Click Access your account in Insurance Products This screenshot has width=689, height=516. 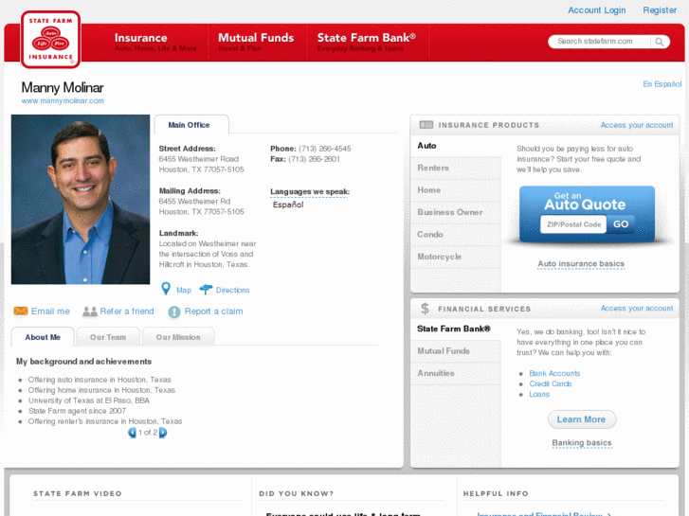[x=637, y=125]
